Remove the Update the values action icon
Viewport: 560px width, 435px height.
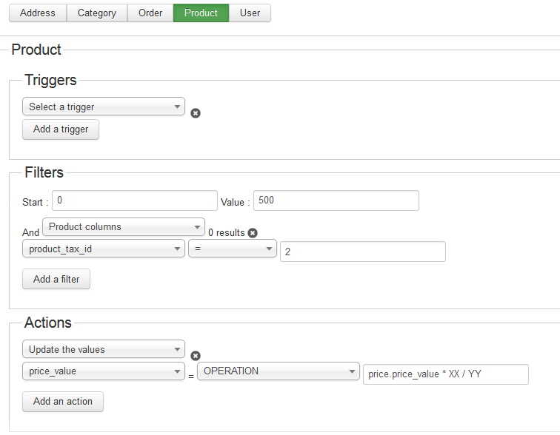click(x=196, y=356)
